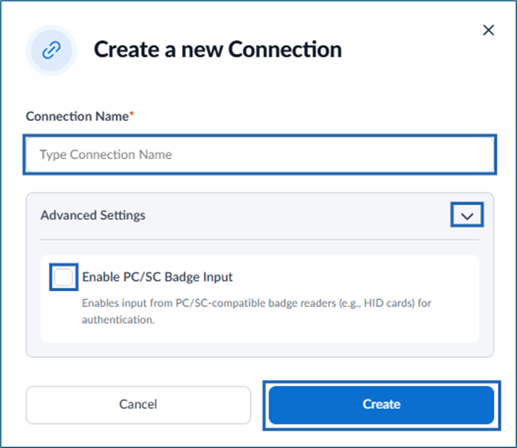The height and width of the screenshot is (448, 517).
Task: Focus the Type Connection Name field
Action: tap(260, 154)
